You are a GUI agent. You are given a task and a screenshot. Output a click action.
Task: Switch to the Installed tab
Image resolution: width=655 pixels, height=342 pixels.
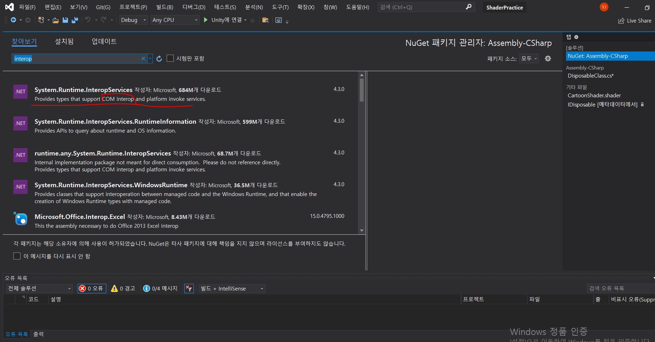[x=64, y=41]
